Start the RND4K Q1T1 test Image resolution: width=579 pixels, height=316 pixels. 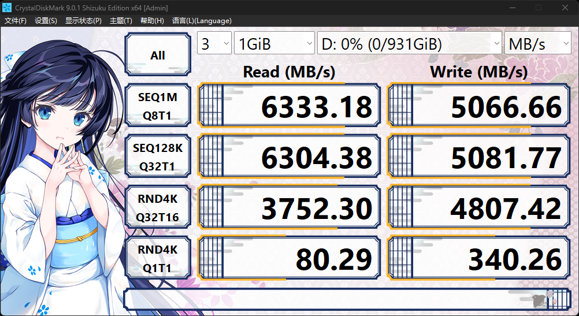click(158, 258)
